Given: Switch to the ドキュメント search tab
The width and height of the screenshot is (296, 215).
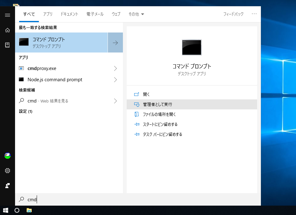Looking at the screenshot, I should (x=69, y=14).
